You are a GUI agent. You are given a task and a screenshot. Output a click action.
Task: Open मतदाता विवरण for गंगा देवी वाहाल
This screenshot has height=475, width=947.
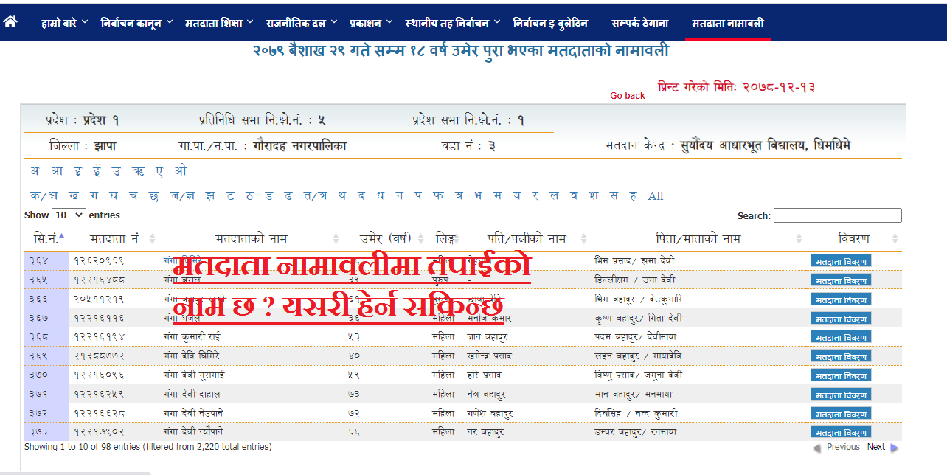[841, 395]
